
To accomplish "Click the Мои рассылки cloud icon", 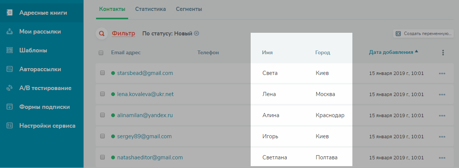I will click(x=10, y=31).
